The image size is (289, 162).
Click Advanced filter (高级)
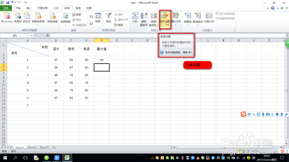click(118, 25)
